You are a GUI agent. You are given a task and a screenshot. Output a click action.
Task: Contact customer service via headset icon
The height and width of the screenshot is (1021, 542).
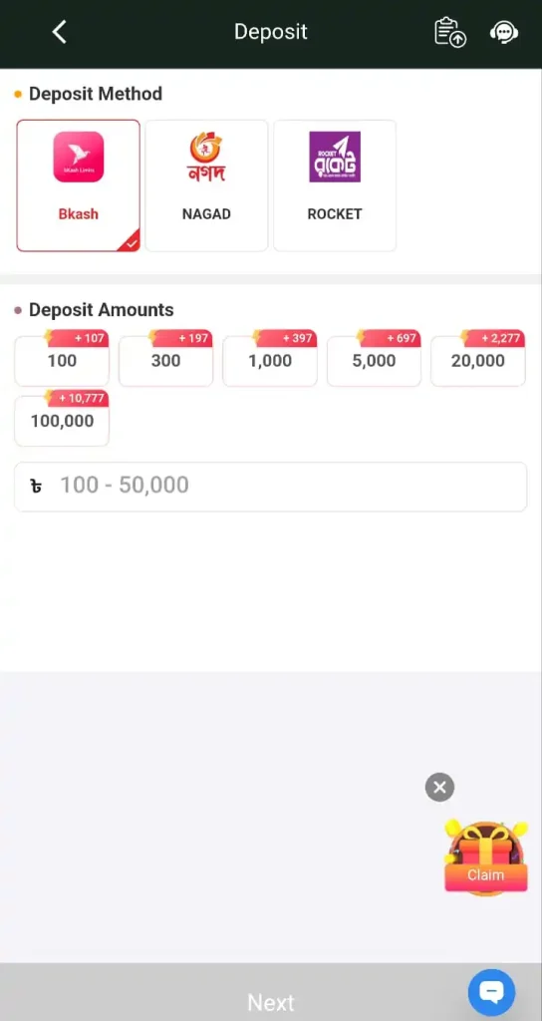tap(503, 33)
